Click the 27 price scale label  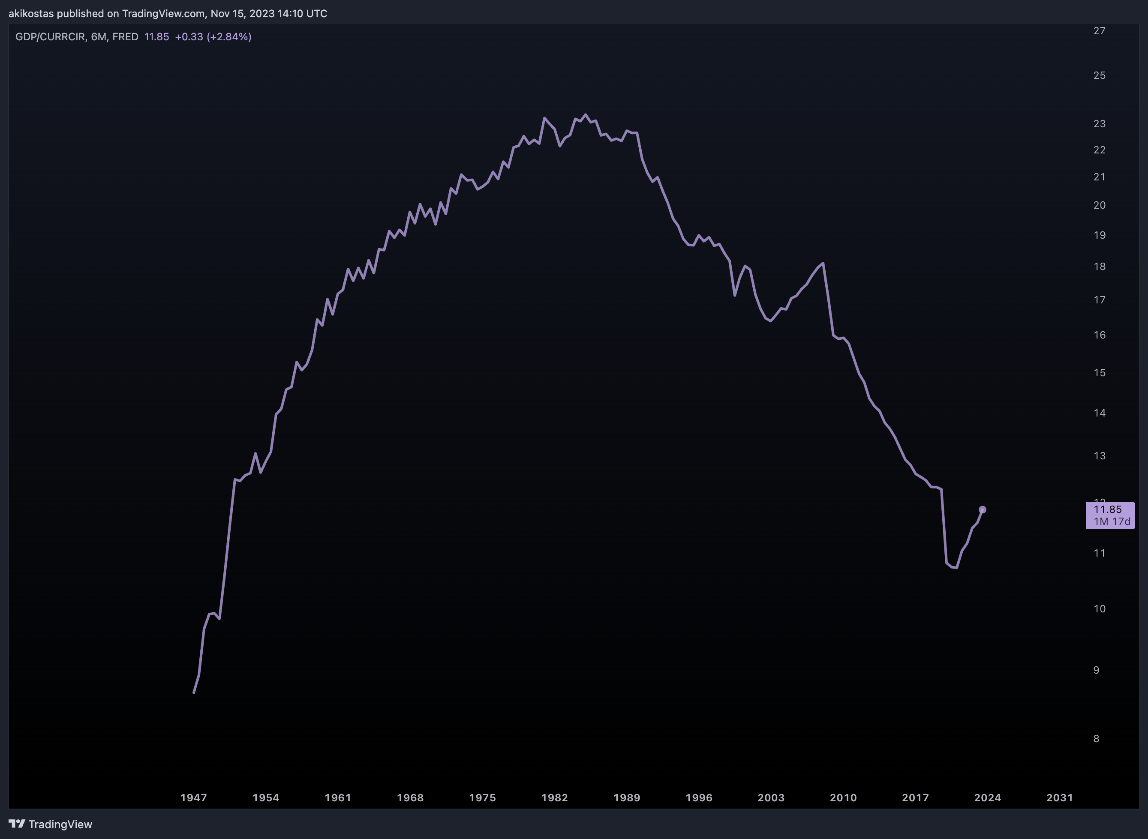[1100, 31]
